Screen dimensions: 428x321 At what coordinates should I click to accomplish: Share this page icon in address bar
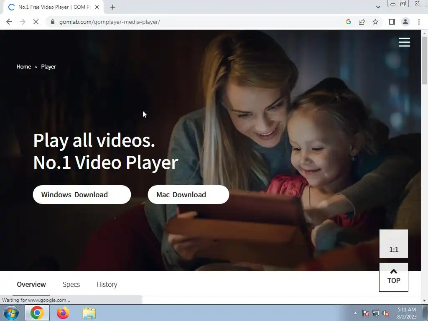click(x=362, y=22)
